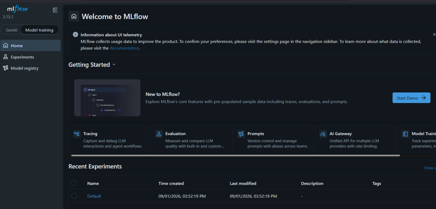Dismiss the telemetry information banner
Viewport: 436px width, 209px height.
tap(434, 34)
